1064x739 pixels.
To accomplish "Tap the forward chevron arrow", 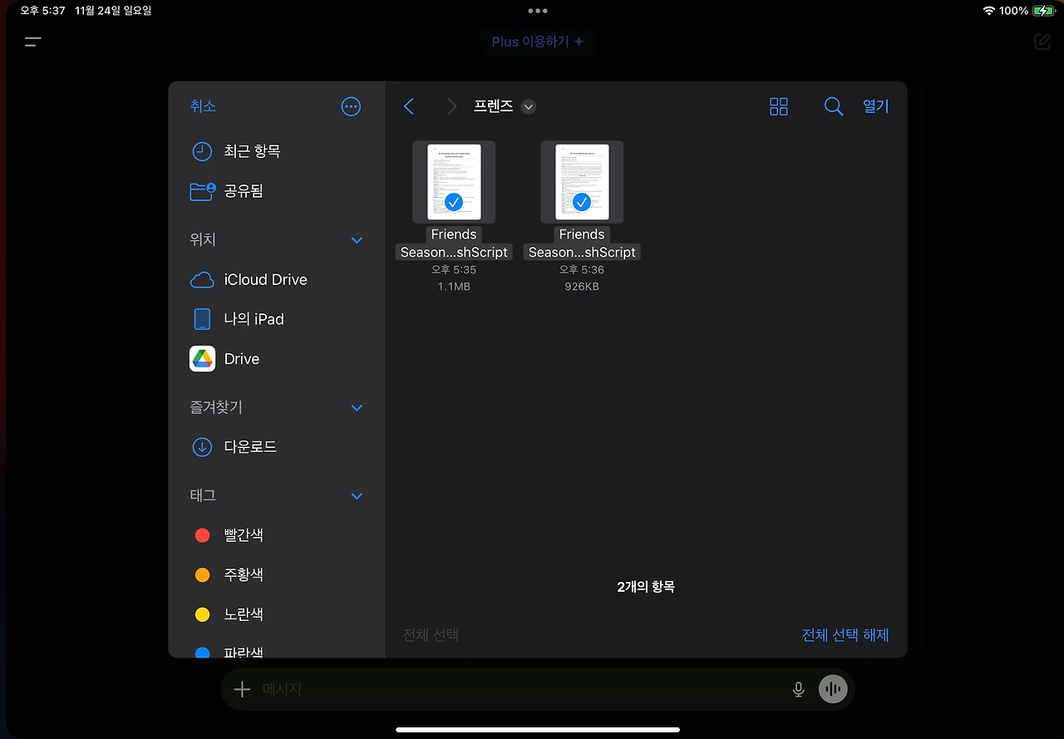I will (451, 106).
